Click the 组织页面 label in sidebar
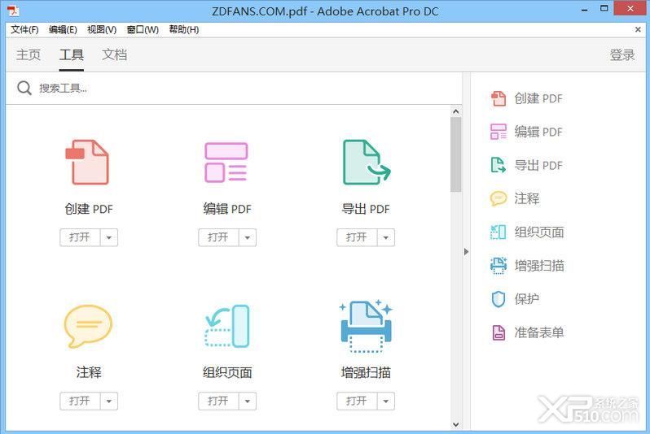The height and width of the screenshot is (434, 650). 539,232
